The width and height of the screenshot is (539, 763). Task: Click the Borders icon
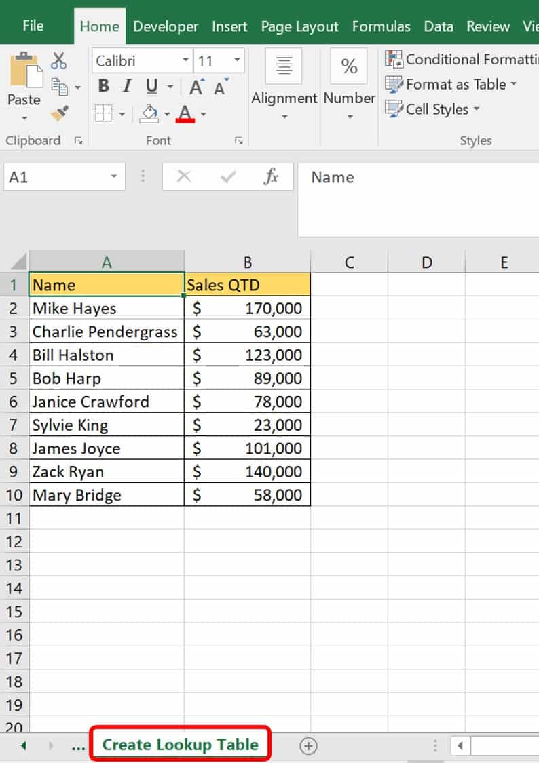[103, 113]
